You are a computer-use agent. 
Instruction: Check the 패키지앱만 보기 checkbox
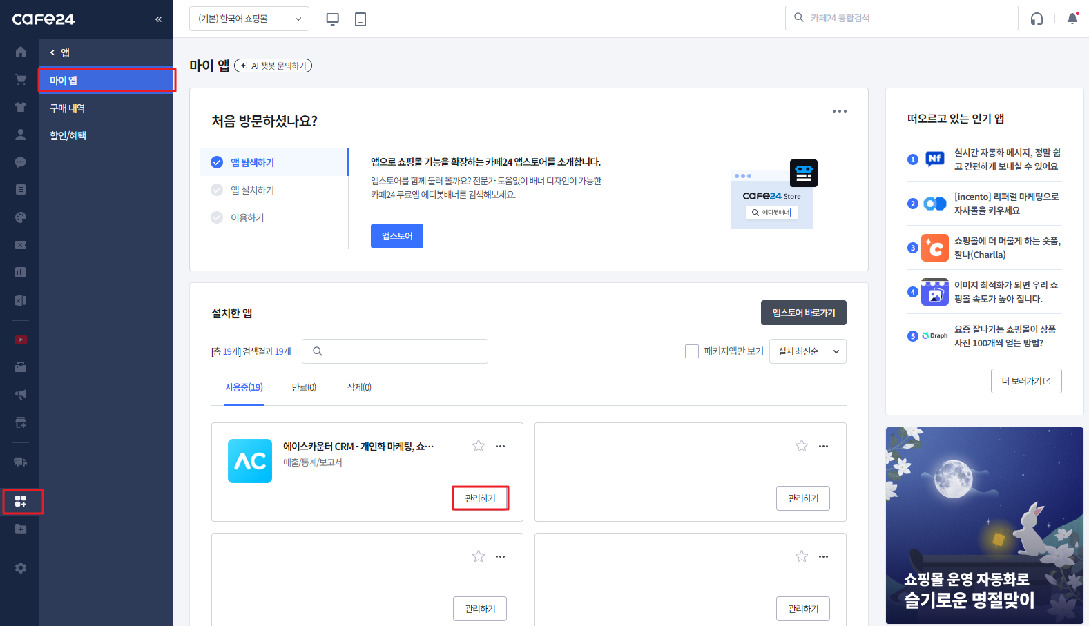pyautogui.click(x=691, y=351)
